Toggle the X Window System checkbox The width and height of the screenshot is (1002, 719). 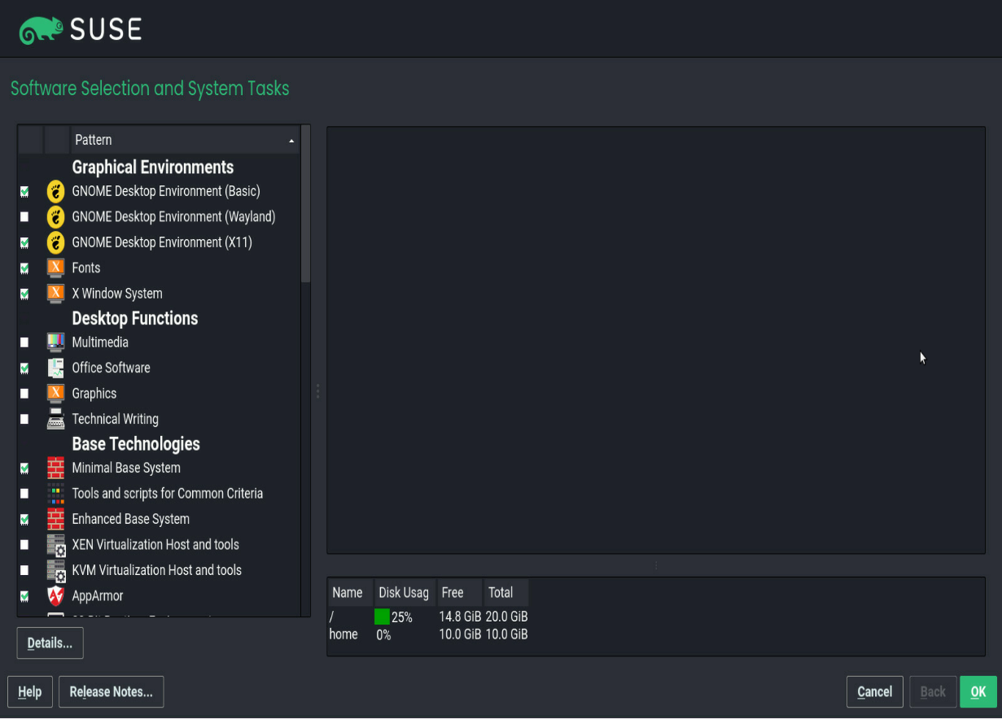pos(24,294)
